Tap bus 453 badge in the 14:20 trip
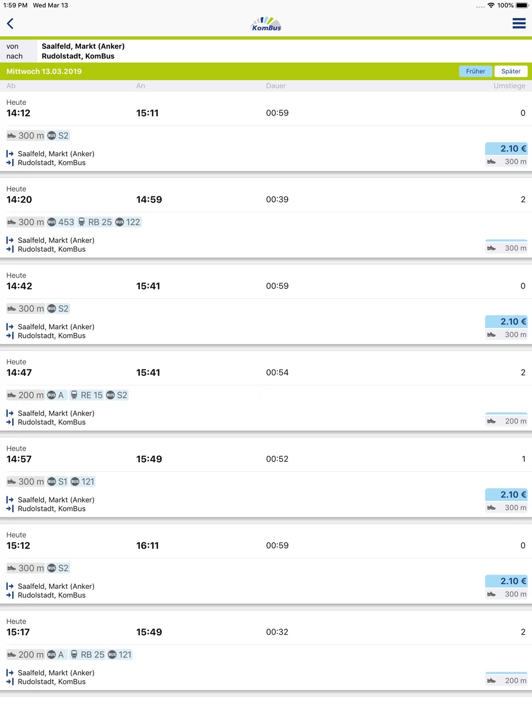Image resolution: width=532 pixels, height=710 pixels. [61, 222]
